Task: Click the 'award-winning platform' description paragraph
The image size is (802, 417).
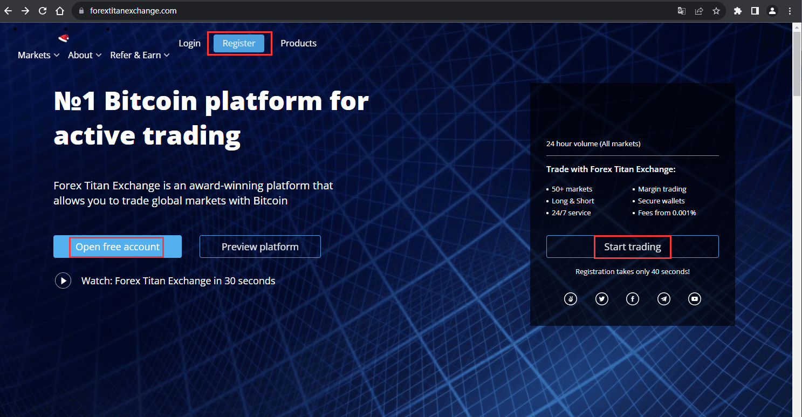Action: coord(193,193)
